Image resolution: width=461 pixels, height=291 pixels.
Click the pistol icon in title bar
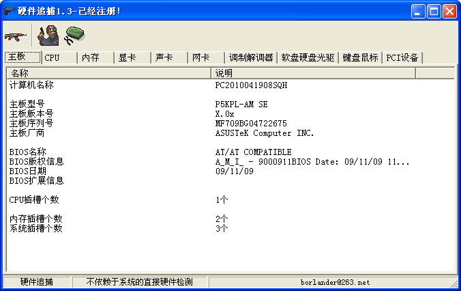pos(8,11)
